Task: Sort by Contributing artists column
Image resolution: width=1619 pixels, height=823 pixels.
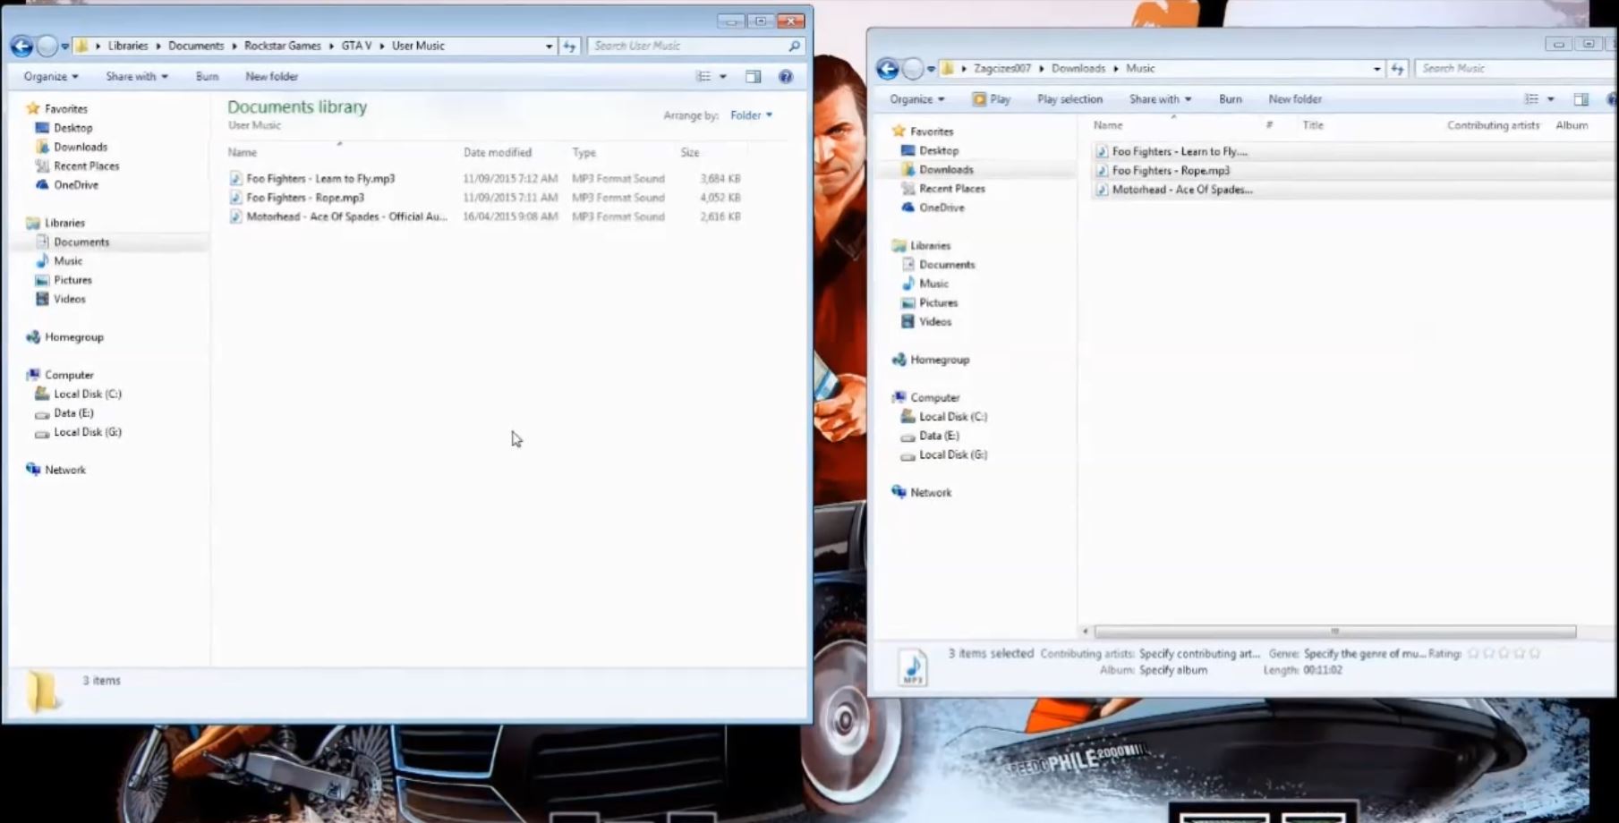Action: click(1493, 125)
